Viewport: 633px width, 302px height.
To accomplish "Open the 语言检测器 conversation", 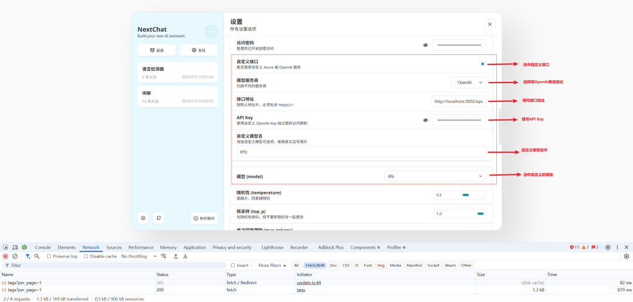I will pos(178,72).
